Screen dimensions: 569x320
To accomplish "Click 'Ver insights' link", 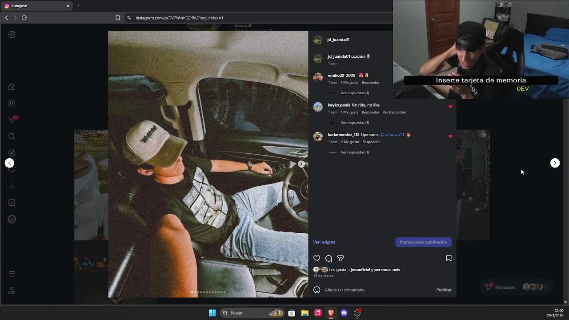I will 324,242.
